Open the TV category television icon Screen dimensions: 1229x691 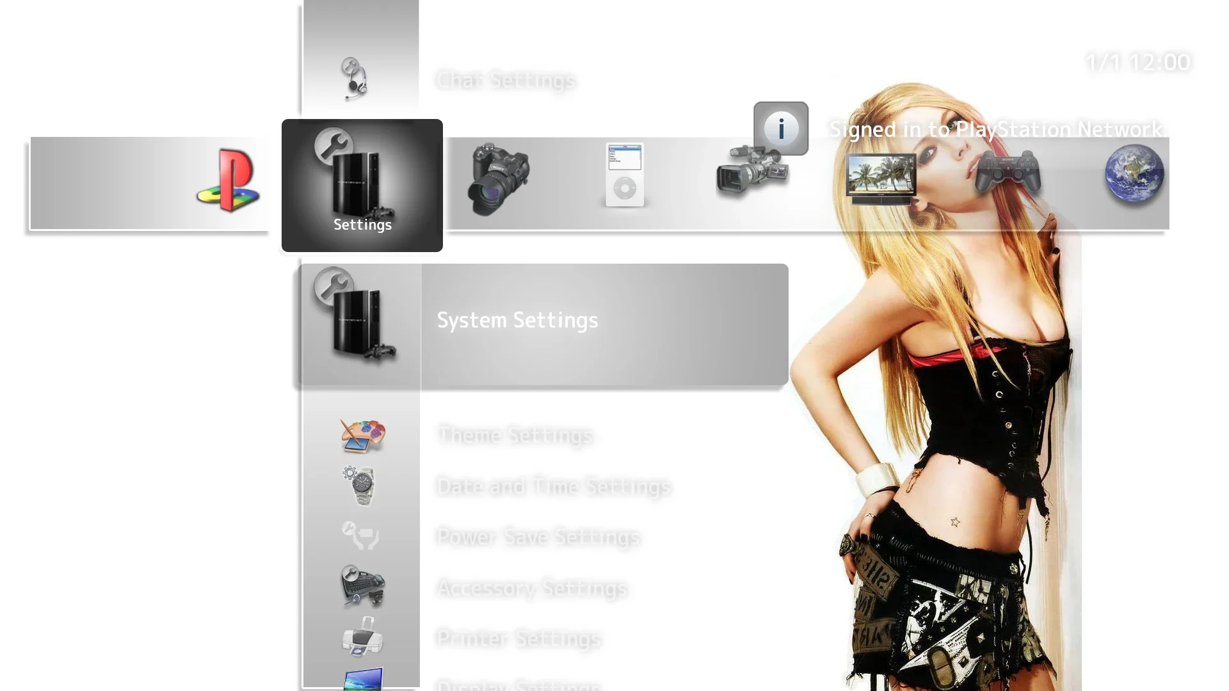click(x=881, y=180)
